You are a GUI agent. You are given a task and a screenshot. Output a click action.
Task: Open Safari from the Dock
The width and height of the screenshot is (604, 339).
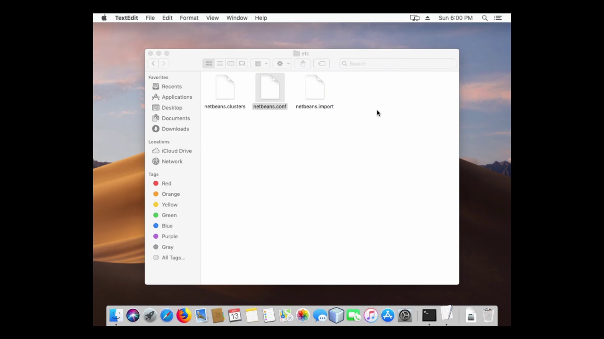[167, 315]
